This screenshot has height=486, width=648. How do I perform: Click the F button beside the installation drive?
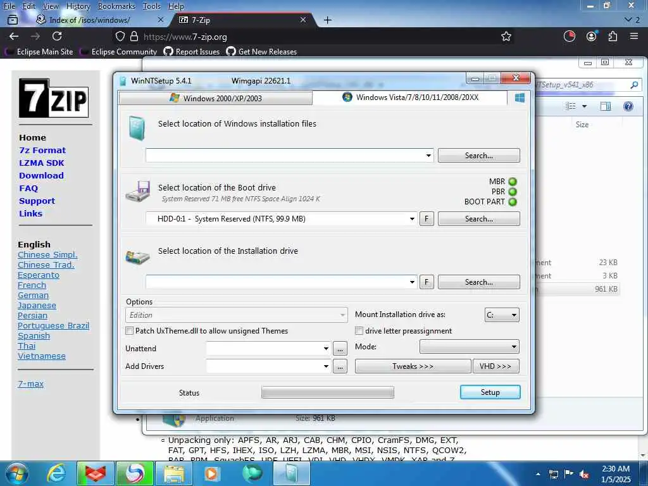[427, 282]
